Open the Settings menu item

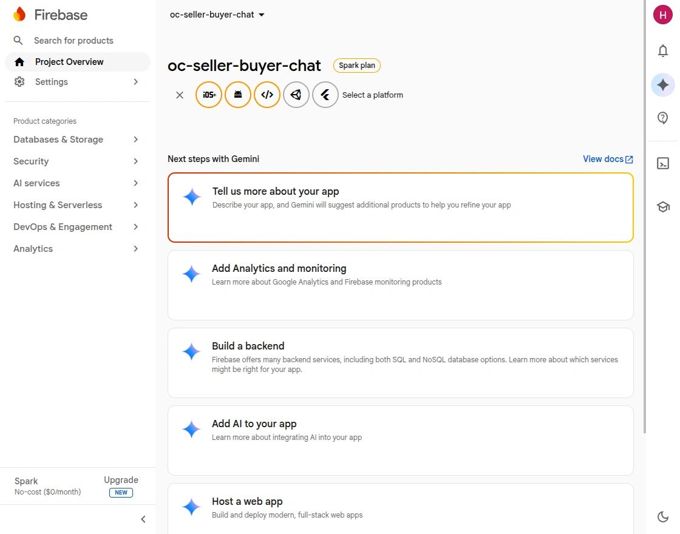point(78,82)
